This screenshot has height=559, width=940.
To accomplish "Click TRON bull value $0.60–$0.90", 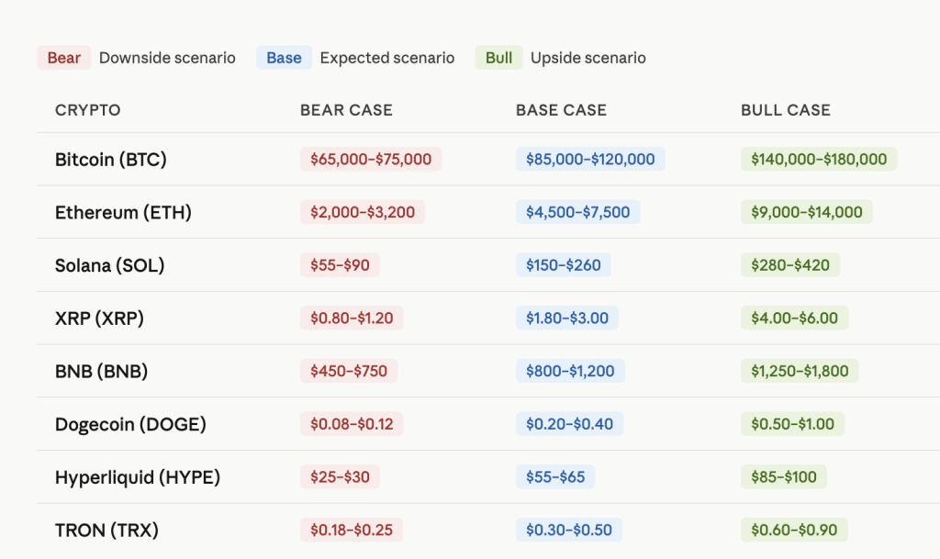I will (794, 531).
